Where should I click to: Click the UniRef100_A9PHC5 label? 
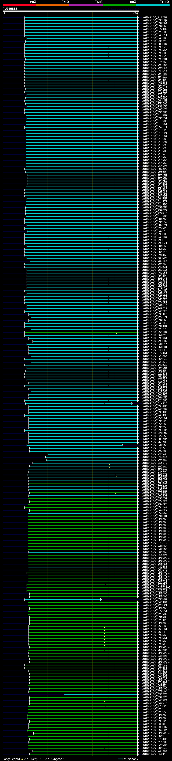click(154, 383)
